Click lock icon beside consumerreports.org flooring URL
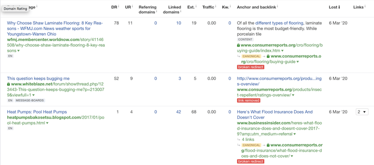The image size is (374, 165). (239, 45)
